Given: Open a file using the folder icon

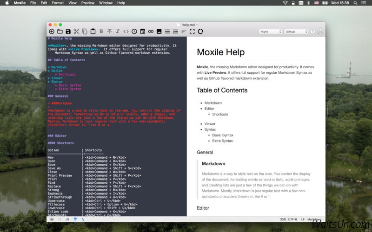Looking at the screenshot, I should pos(60,32).
